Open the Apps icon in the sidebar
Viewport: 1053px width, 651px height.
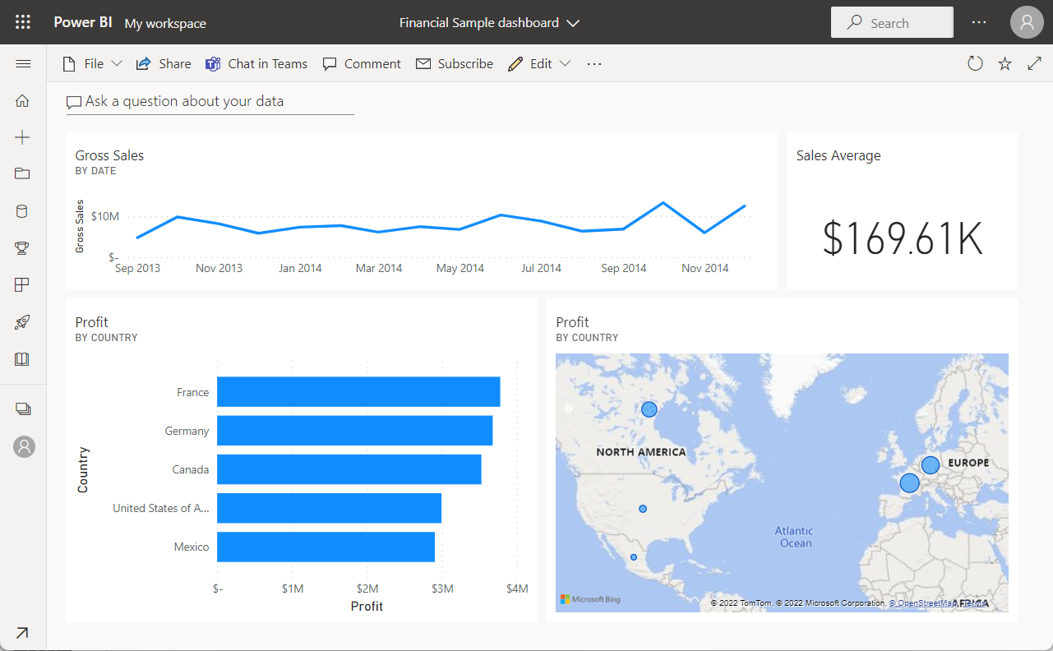tap(22, 284)
